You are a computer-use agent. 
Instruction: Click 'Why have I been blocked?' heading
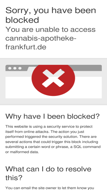53,116
